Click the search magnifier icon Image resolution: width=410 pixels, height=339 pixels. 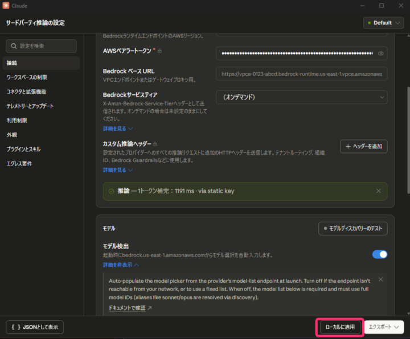pos(14,46)
